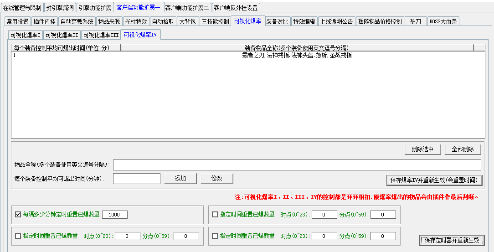Select the 摆摊物品价格控制 tab

click(x=380, y=21)
